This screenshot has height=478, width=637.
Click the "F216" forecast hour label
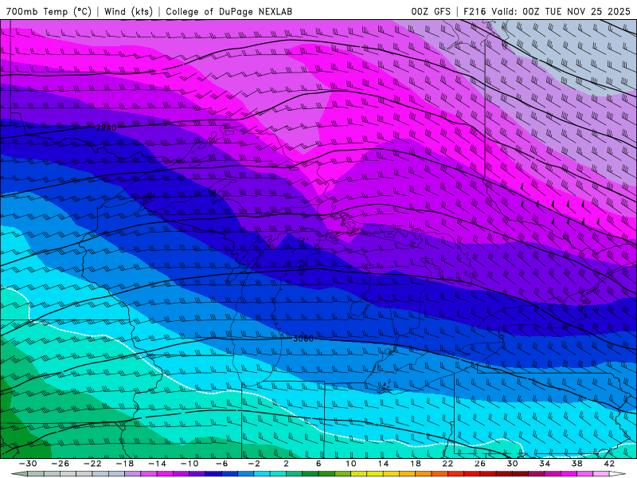[475, 11]
